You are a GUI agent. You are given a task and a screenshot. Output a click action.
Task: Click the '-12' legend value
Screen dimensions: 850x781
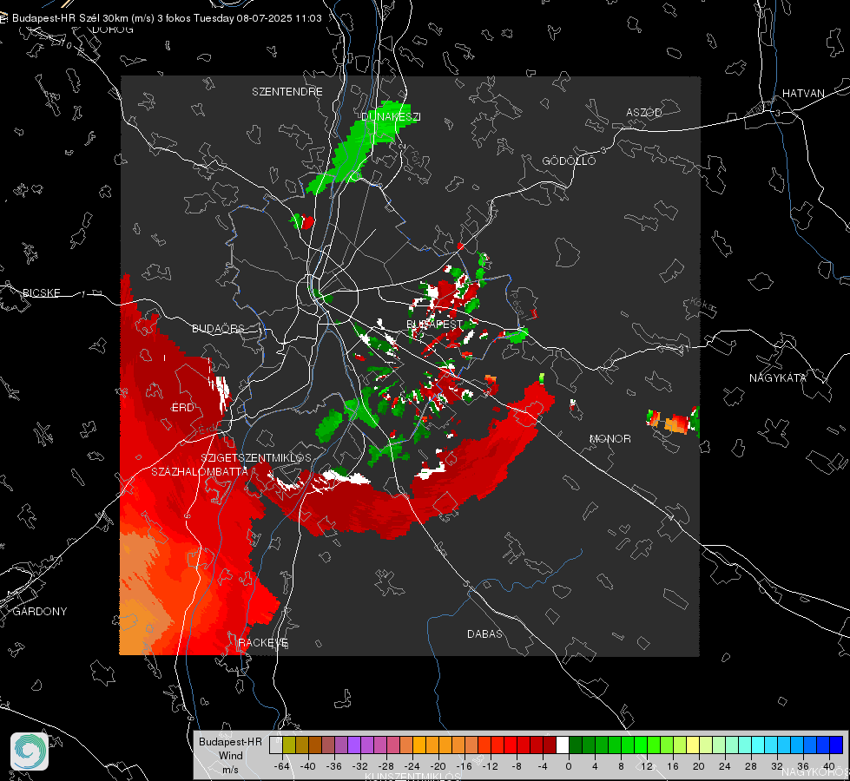tap(490, 766)
